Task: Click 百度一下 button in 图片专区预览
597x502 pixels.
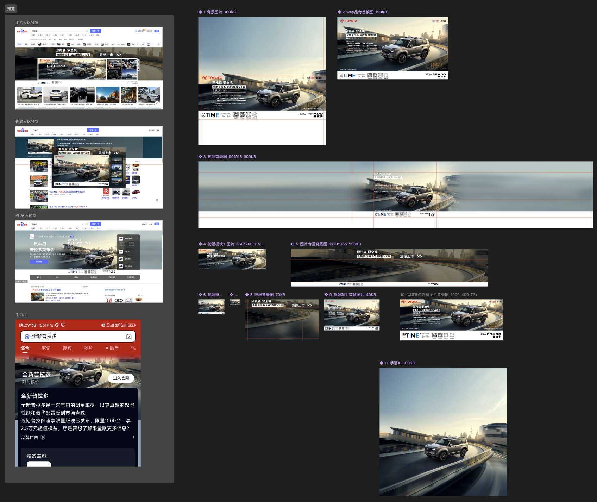Action: (x=95, y=31)
